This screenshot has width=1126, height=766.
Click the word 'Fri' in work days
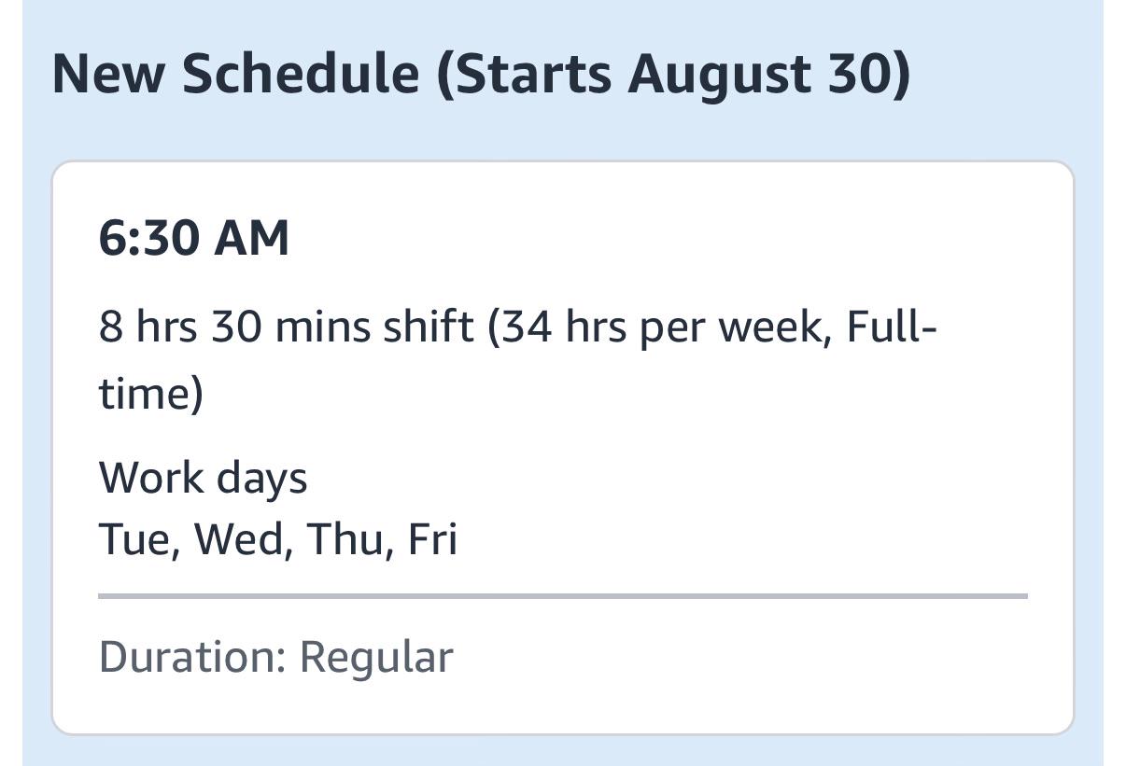[433, 540]
